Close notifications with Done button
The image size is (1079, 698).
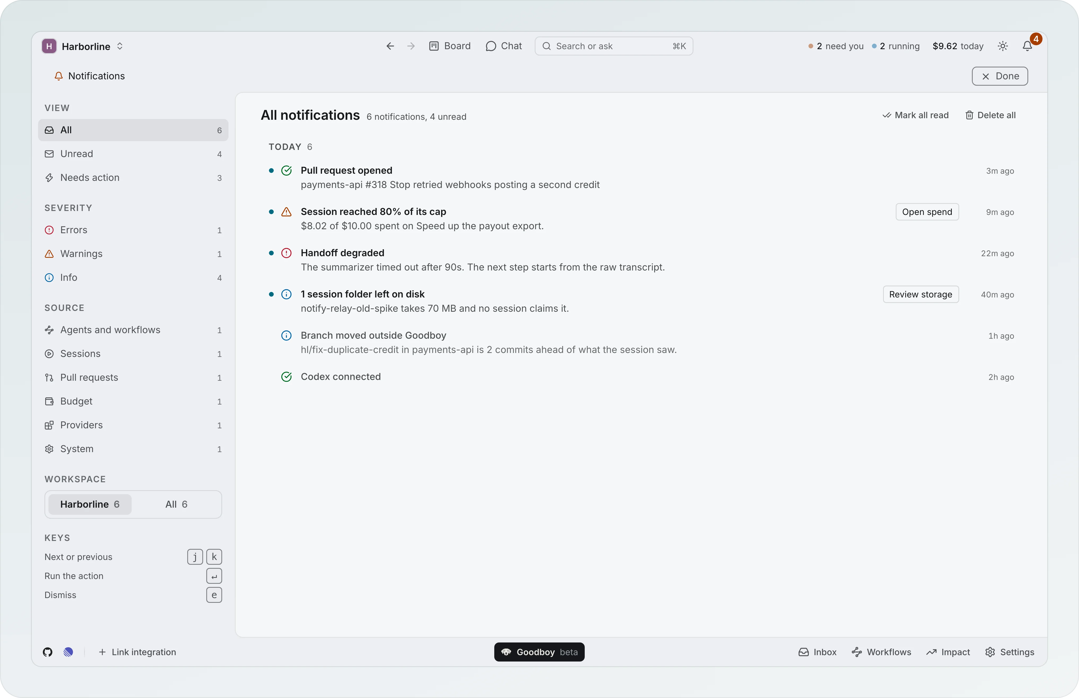point(1000,76)
